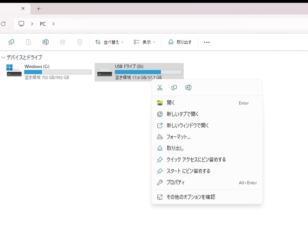Click the copy icon in the context menu

coord(174,87)
